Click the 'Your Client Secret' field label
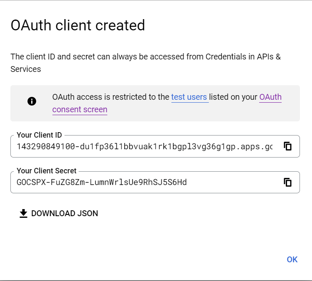This screenshot has width=312, height=281. point(47,171)
